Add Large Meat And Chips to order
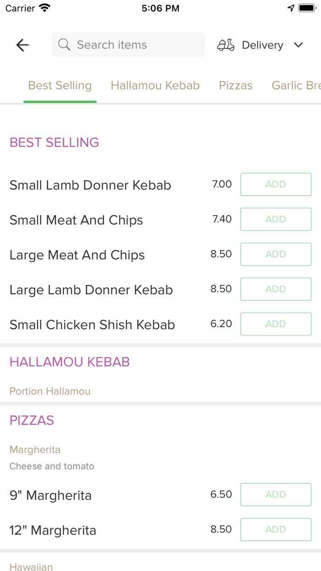Image resolution: width=321 pixels, height=571 pixels. tap(276, 254)
